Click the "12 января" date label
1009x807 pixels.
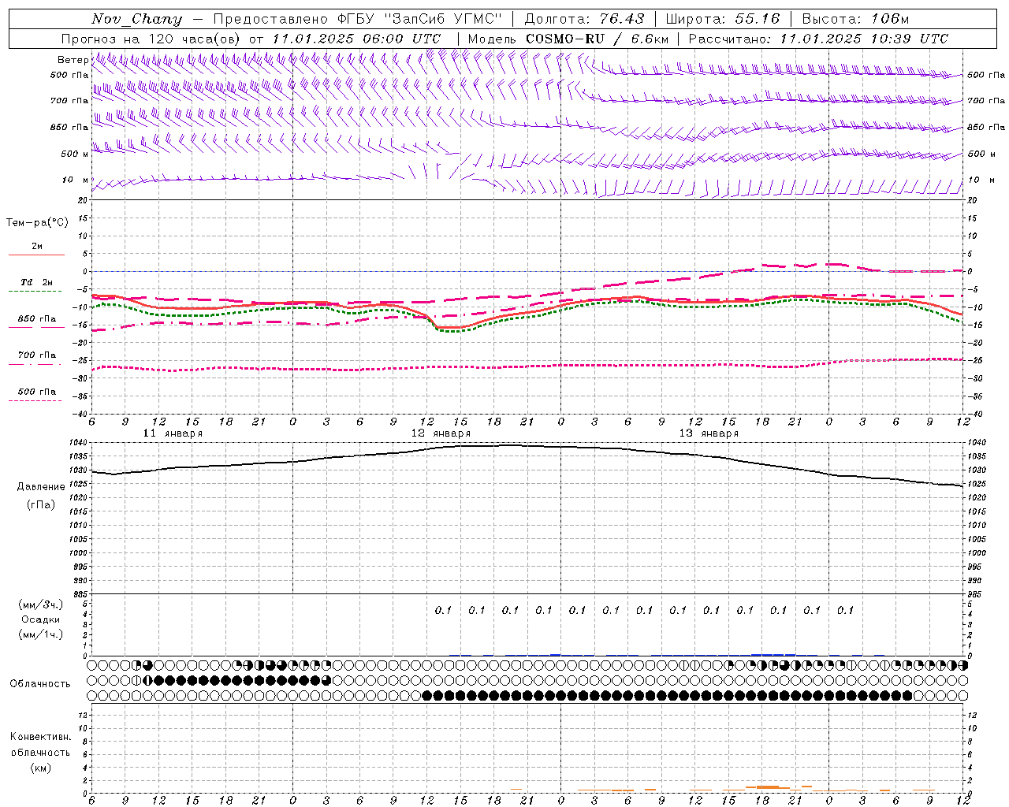(x=441, y=433)
